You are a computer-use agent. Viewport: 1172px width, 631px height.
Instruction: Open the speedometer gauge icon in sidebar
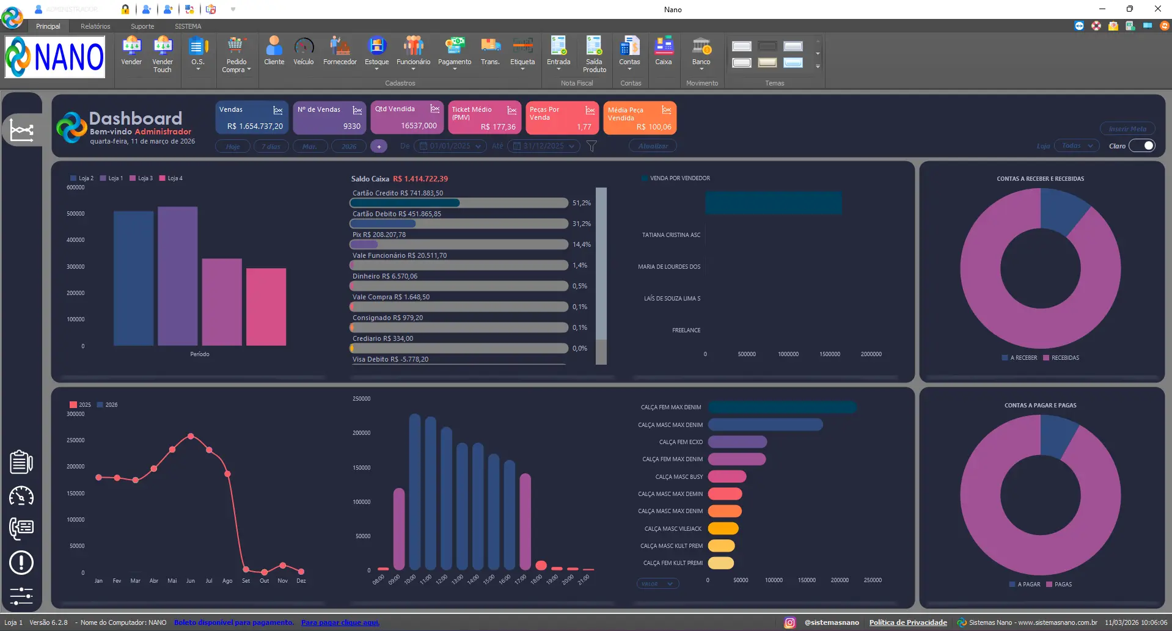21,496
